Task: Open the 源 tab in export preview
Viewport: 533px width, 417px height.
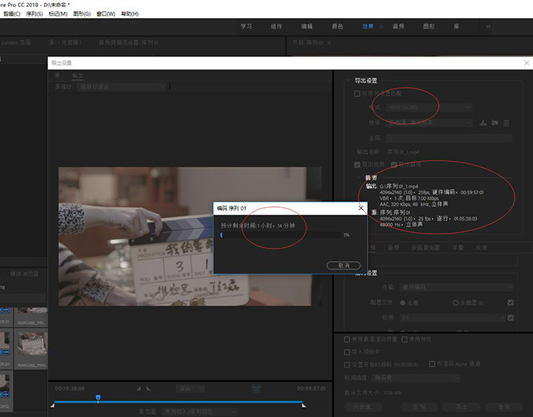Action: 57,75
